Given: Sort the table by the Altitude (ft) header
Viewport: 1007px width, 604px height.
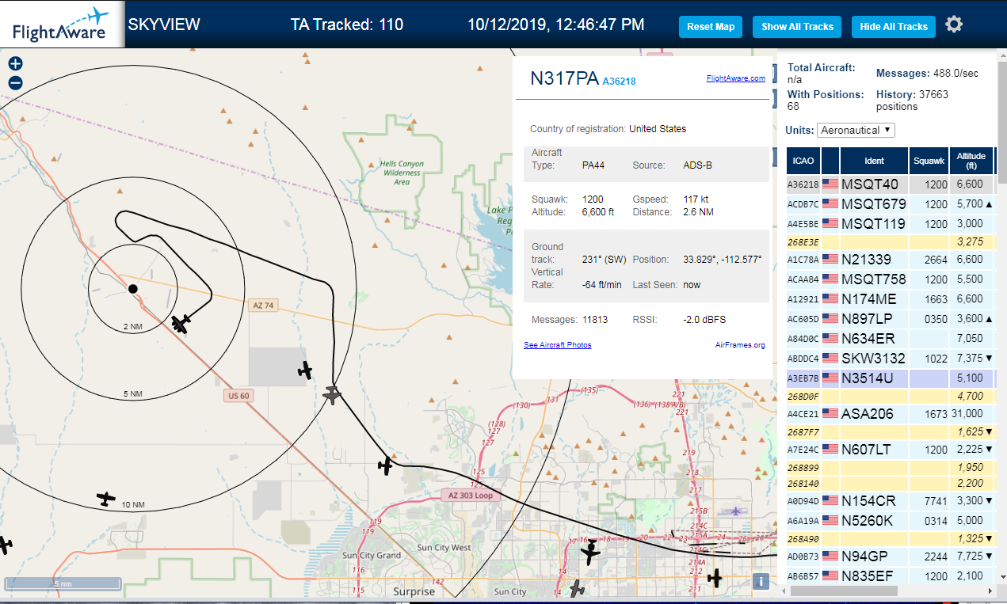Looking at the screenshot, I should [x=971, y=161].
